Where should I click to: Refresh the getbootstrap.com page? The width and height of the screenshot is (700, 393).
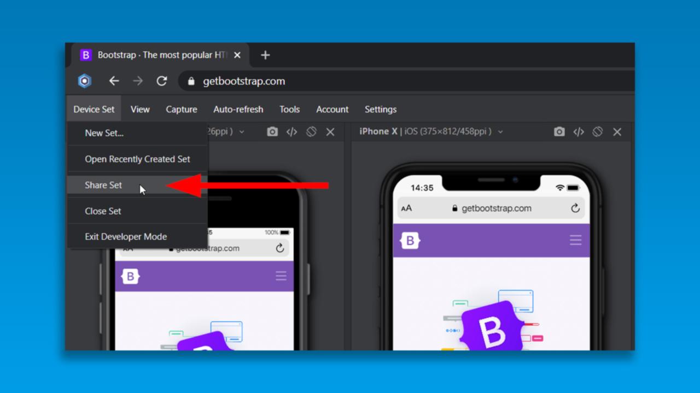click(162, 80)
